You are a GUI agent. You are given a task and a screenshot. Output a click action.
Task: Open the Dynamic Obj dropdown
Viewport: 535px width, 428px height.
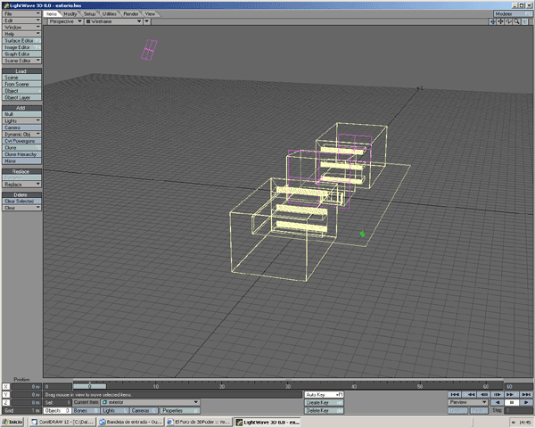coord(21,134)
